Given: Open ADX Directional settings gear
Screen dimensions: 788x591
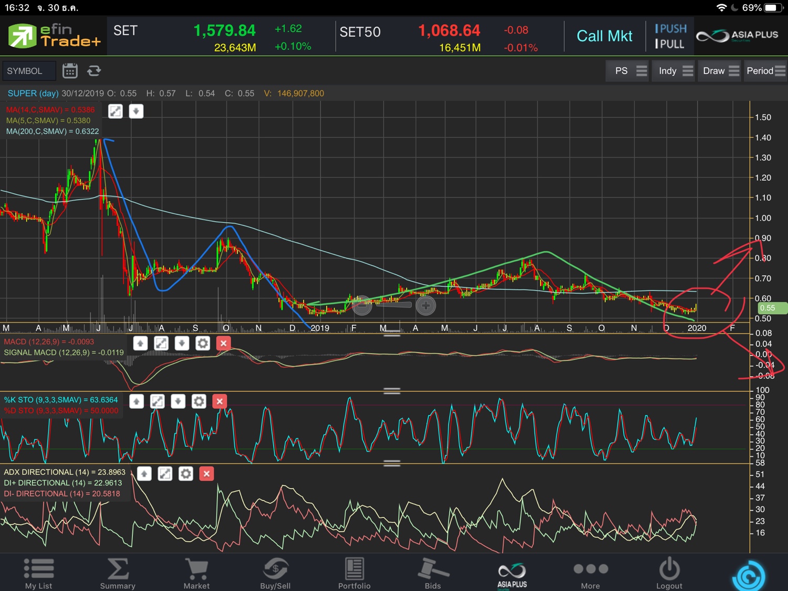Looking at the screenshot, I should click(185, 474).
